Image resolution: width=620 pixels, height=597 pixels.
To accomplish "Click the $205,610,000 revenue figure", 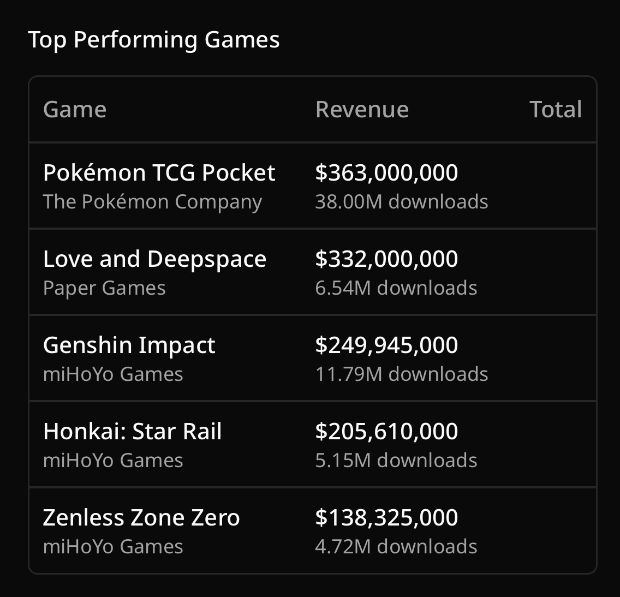I will coord(386,432).
